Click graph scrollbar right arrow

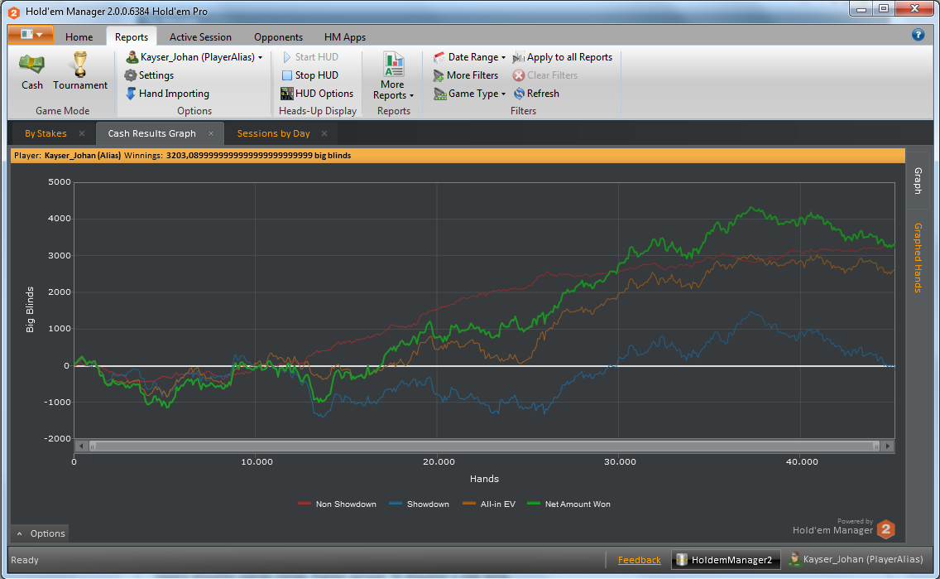[x=888, y=446]
